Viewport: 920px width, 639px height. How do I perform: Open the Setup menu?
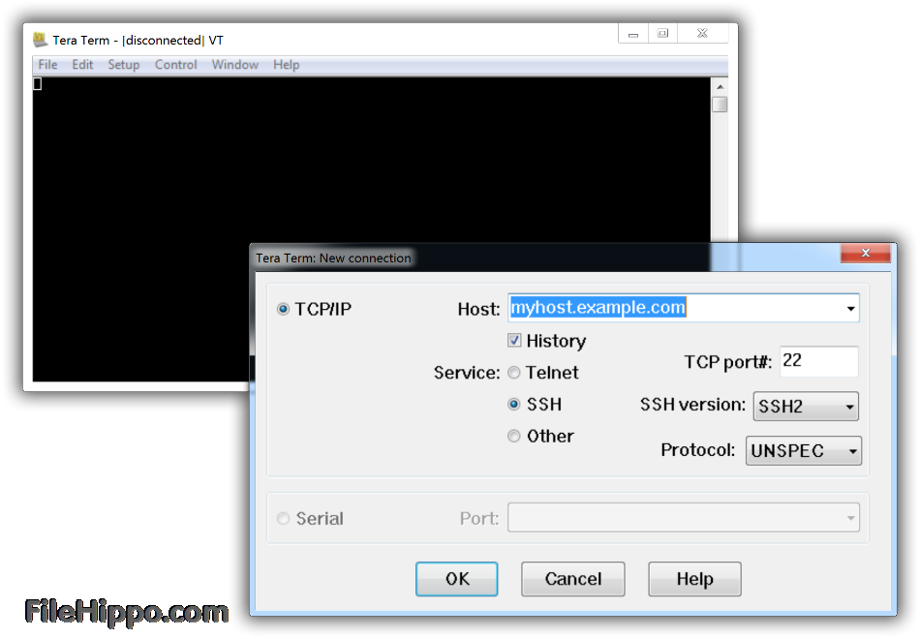point(123,65)
